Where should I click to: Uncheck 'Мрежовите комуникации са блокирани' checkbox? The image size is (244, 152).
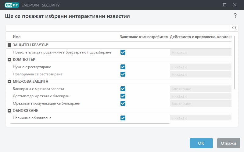click(x=123, y=103)
